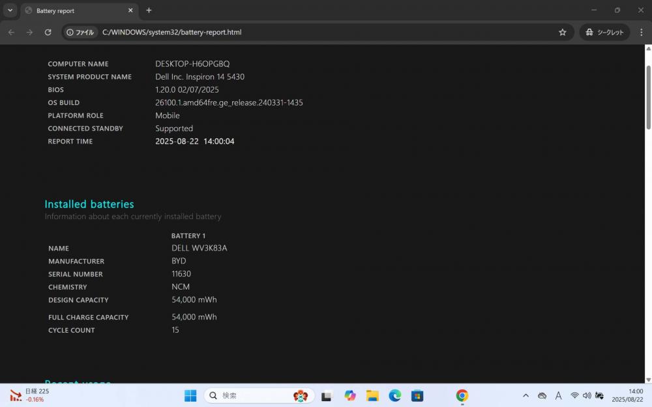Click the SYSTEM PRODUCT NAME label

(90, 76)
